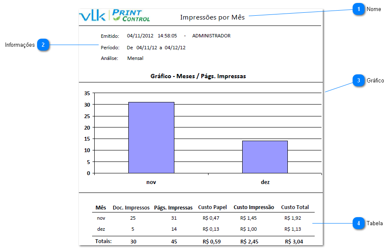
Task: Click the R$ 1,13 total cost cell
Action: point(293,229)
